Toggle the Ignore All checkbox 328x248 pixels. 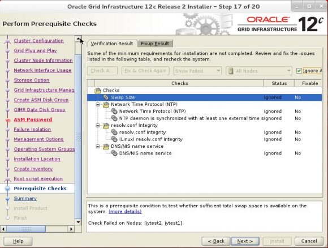[x=299, y=71]
